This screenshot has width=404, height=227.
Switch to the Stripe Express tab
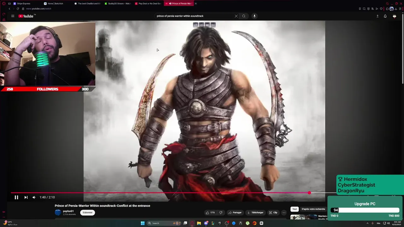tap(25, 3)
